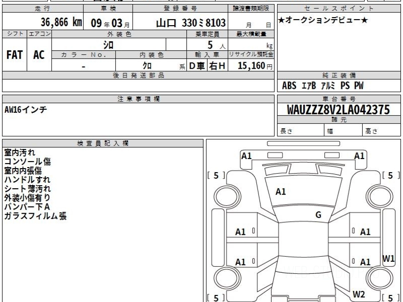Click the シフト header cell

point(15,34)
